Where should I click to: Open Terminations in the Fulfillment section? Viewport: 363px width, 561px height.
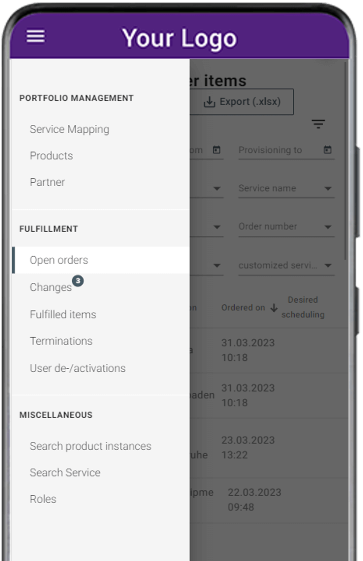tap(61, 341)
